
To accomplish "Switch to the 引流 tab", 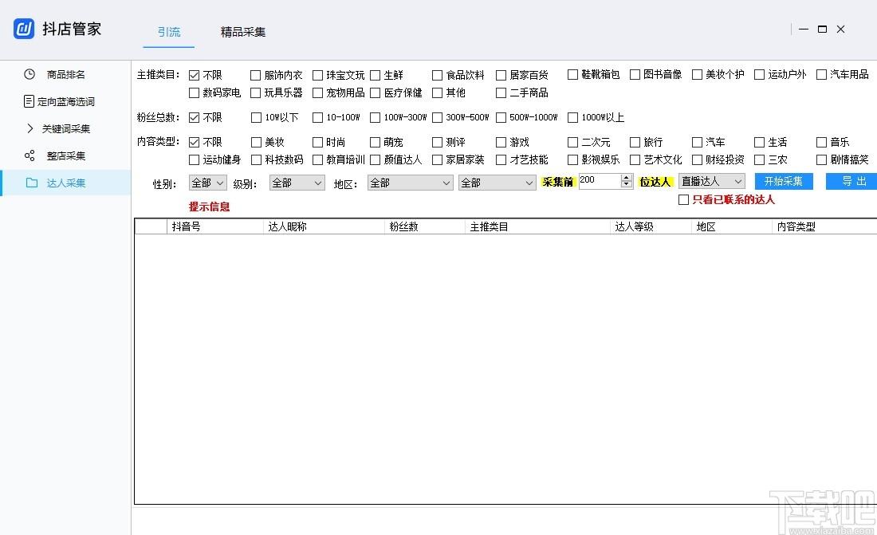I will coord(169,32).
